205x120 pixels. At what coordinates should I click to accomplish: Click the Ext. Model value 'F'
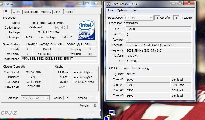[x=58, y=54]
